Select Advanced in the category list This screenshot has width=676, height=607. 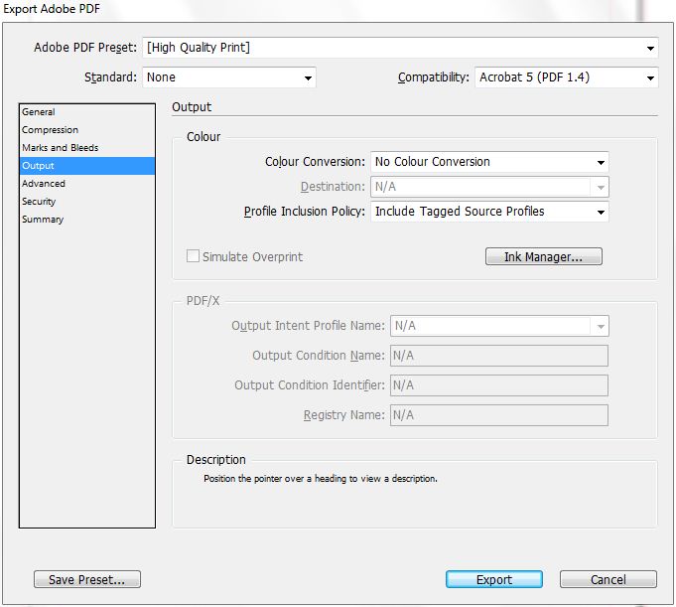(x=86, y=184)
